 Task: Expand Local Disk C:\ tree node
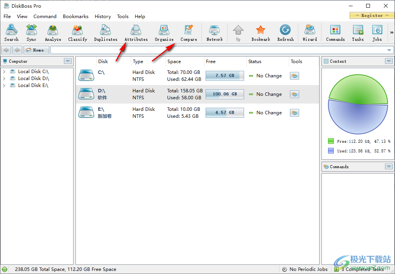[x=4, y=72]
